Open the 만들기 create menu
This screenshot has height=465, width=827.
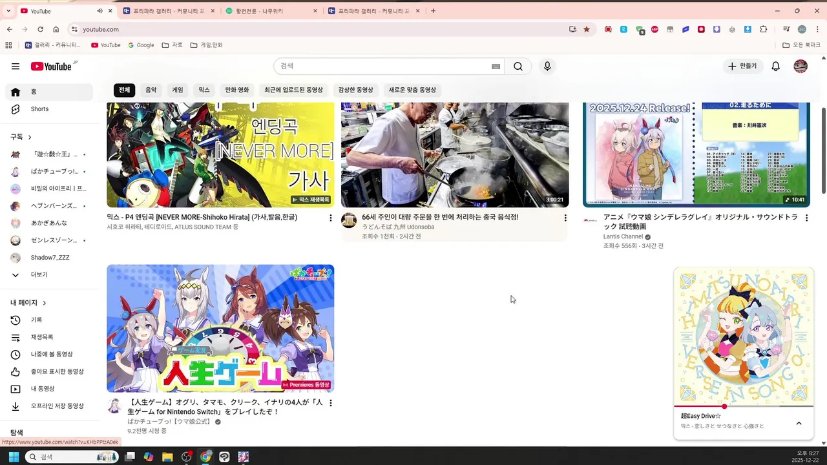(x=743, y=67)
